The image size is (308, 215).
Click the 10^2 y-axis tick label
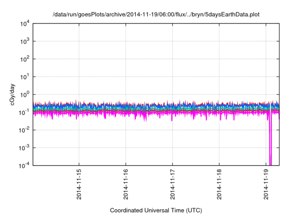[25, 59]
